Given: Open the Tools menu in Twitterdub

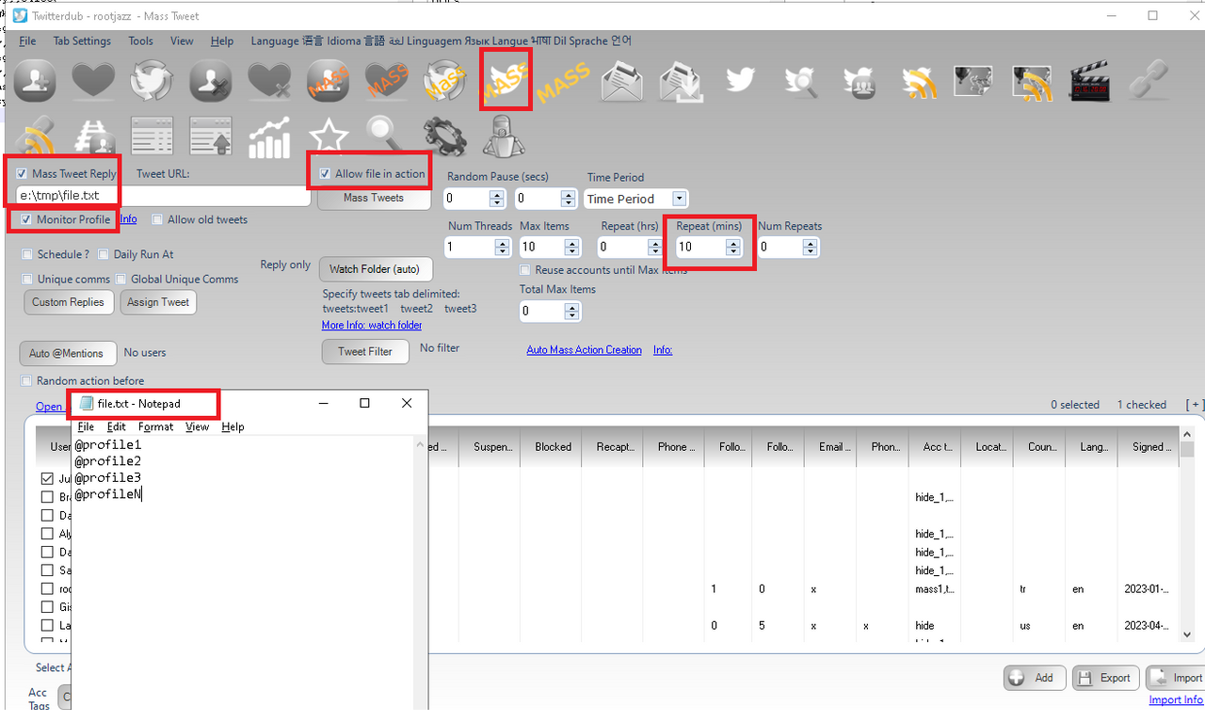Looking at the screenshot, I should click(141, 41).
